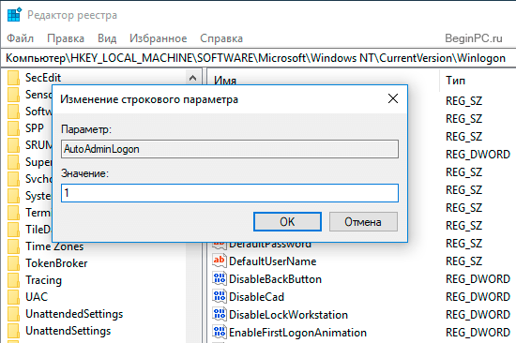516x343 pixels.
Task: Click REG_SZ type in DefaultUserName row
Action: tap(463, 261)
